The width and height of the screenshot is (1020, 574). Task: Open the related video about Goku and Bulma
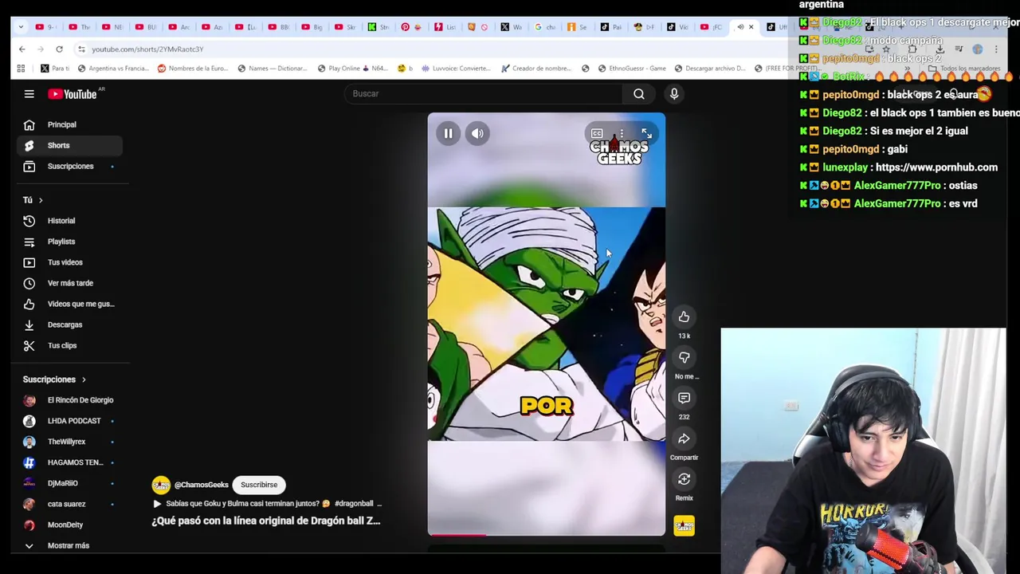(x=267, y=504)
